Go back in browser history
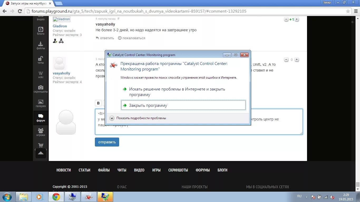 [4, 11]
